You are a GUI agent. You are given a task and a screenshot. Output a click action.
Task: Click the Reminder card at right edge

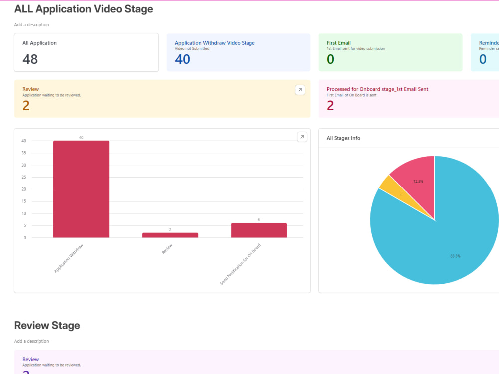pos(485,52)
